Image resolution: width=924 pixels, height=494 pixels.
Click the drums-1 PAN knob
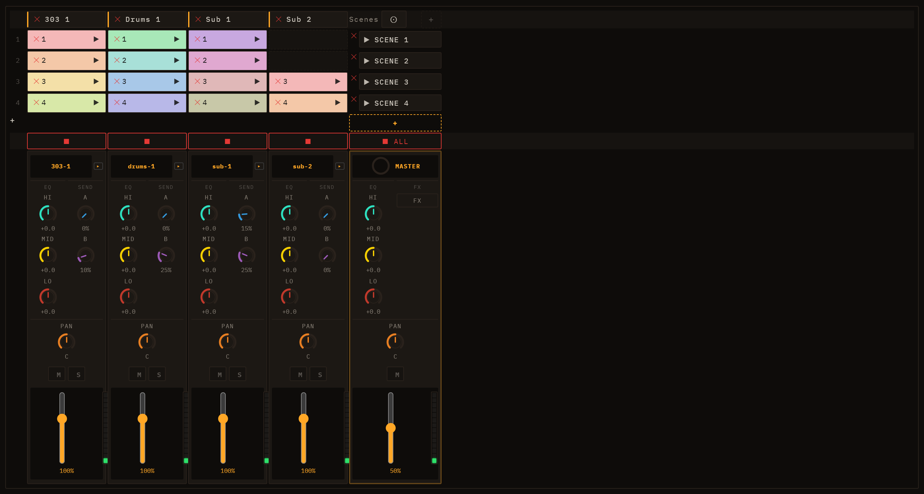coord(147,342)
